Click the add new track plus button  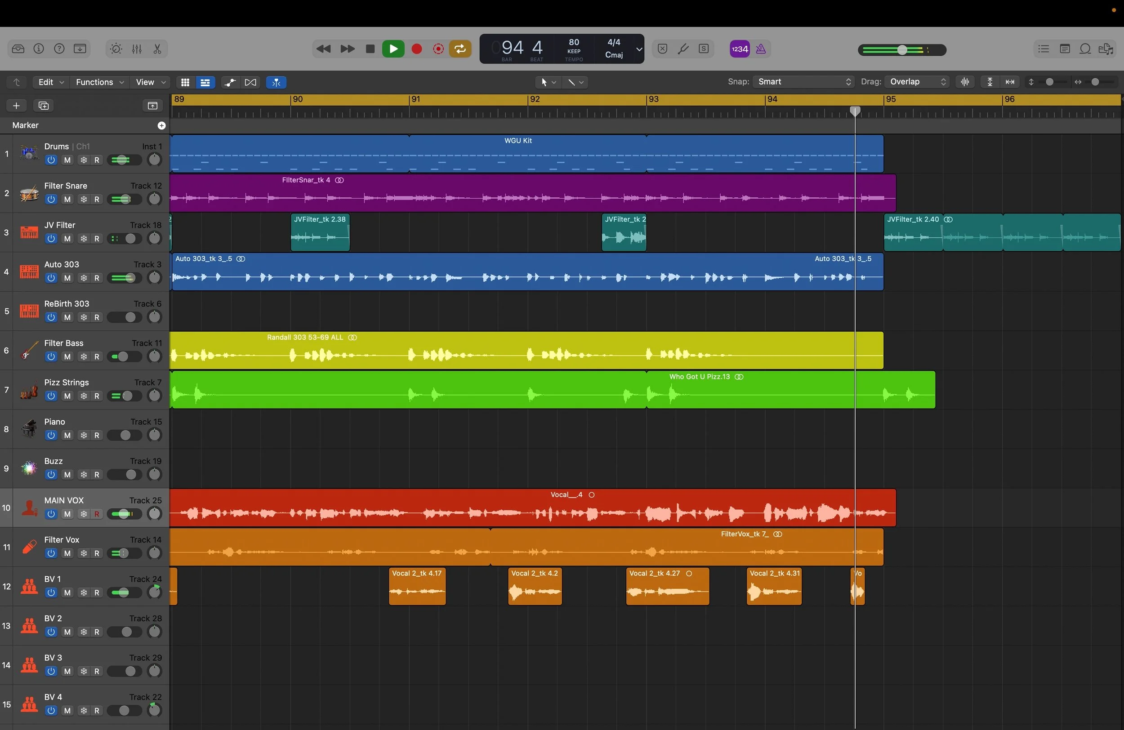pos(16,106)
